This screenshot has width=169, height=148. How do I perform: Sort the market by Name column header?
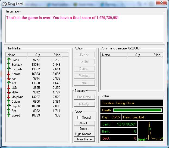pyautogui.click(x=17, y=55)
